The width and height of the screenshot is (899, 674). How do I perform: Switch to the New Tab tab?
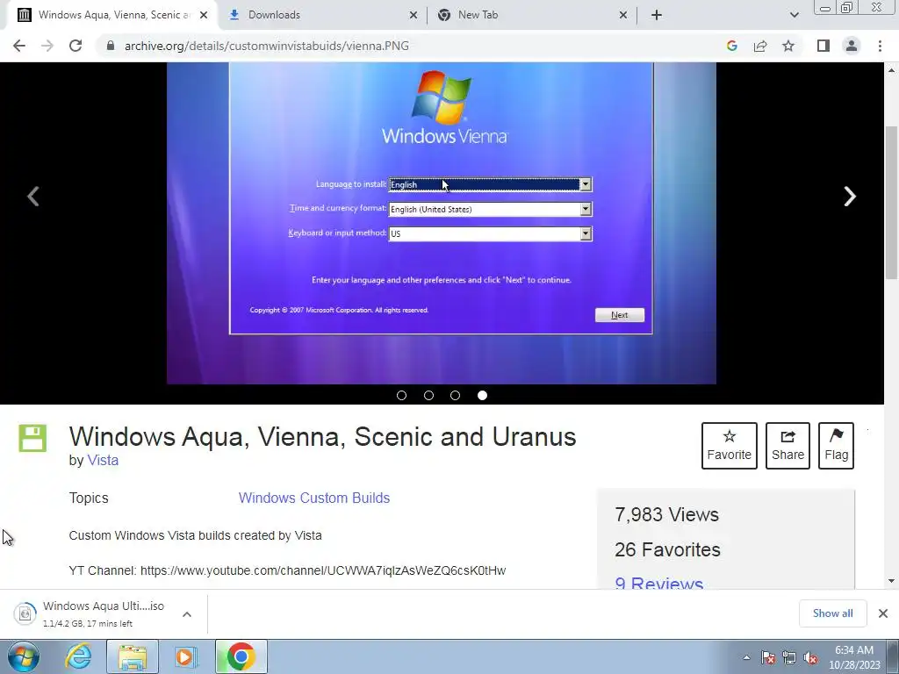[x=532, y=15]
